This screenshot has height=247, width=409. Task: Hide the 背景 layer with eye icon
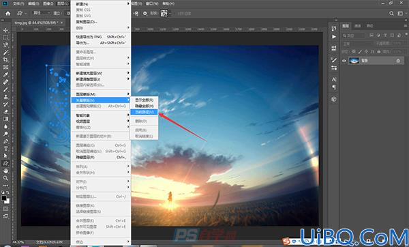(344, 61)
